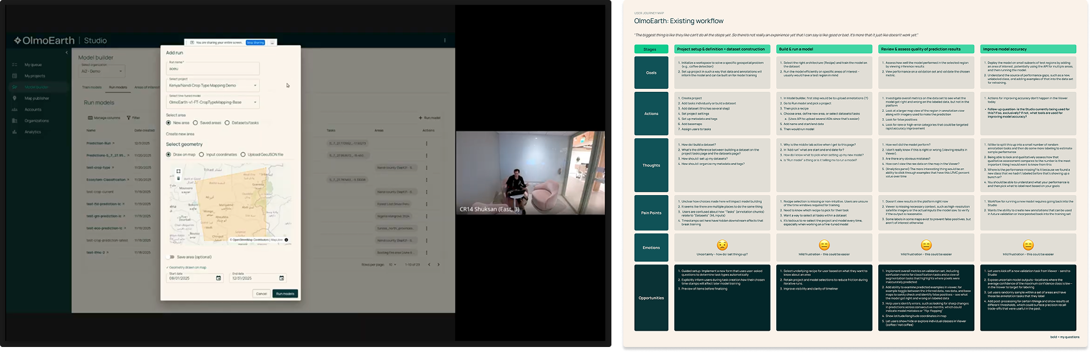1090x352 pixels.
Task: Click the Build & run a model stage header
Action: point(824,49)
